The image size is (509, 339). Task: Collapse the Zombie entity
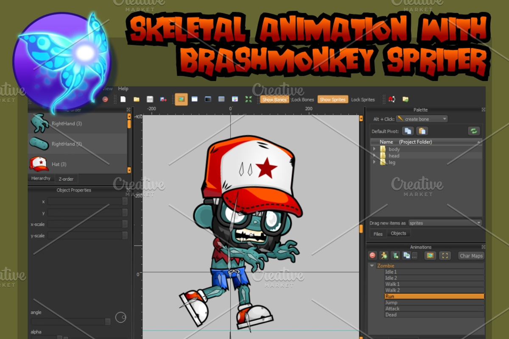pyautogui.click(x=372, y=266)
